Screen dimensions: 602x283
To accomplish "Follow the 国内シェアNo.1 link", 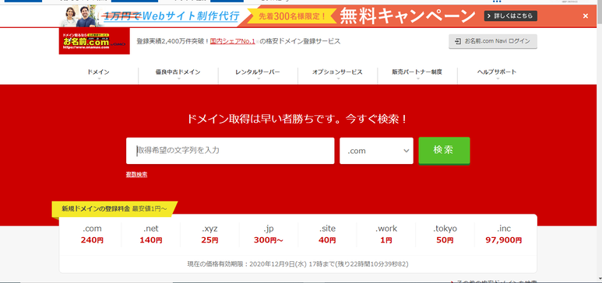I will click(233, 41).
